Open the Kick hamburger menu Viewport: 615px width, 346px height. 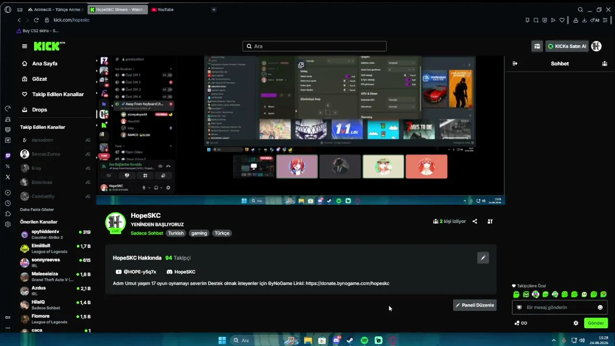25,46
